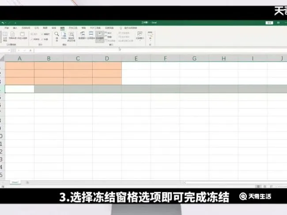The height and width of the screenshot is (215, 287).
Task: Click the formula bar cancel X icon
Action: pos(19,50)
